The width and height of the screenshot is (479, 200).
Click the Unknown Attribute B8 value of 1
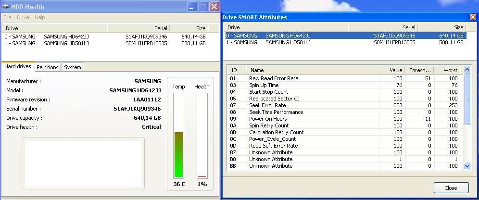(x=400, y=159)
